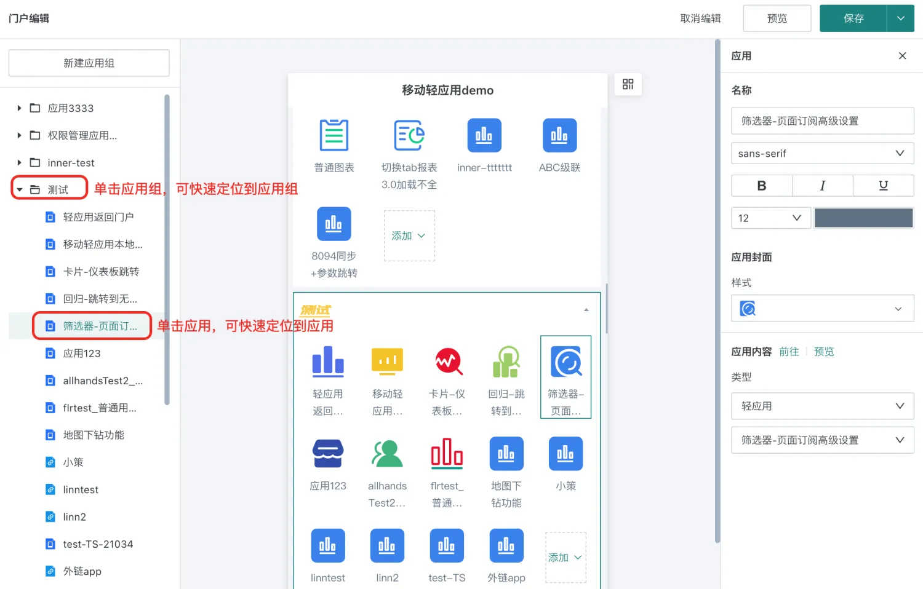Click the gray font color swatch
Image resolution: width=923 pixels, height=589 pixels.
point(863,218)
